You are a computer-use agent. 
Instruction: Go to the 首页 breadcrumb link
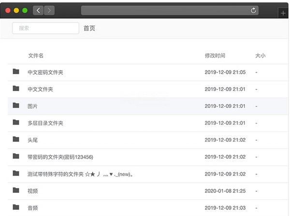(x=89, y=28)
